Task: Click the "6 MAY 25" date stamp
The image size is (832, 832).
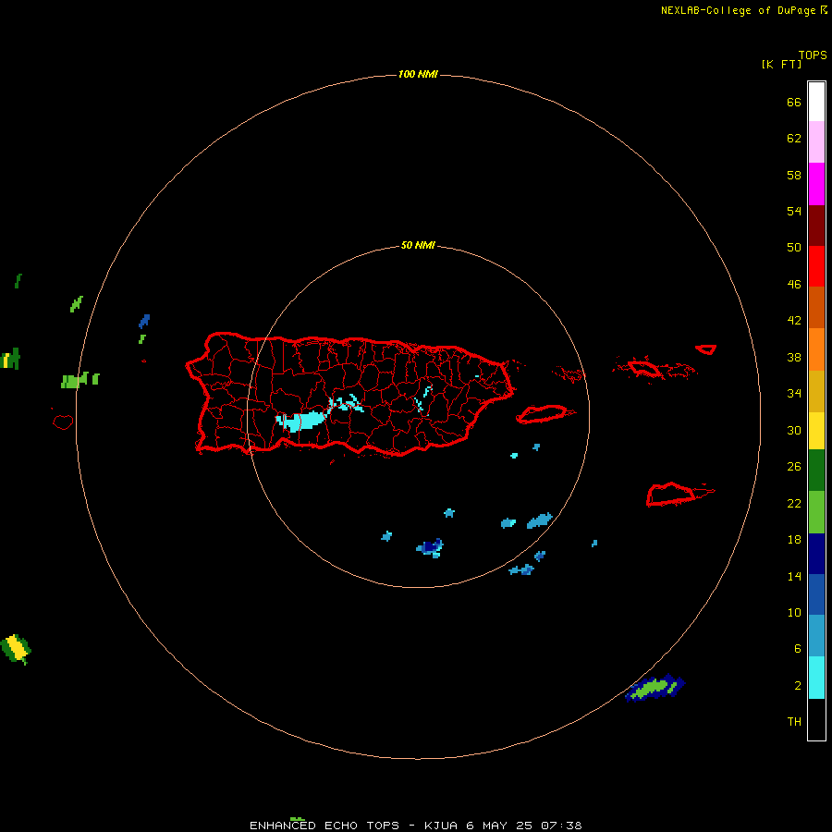Action: 498,826
